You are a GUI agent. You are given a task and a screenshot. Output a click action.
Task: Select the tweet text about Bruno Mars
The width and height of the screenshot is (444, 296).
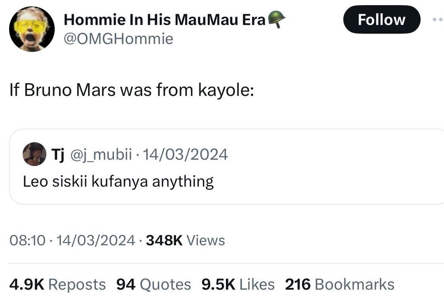coord(132,90)
